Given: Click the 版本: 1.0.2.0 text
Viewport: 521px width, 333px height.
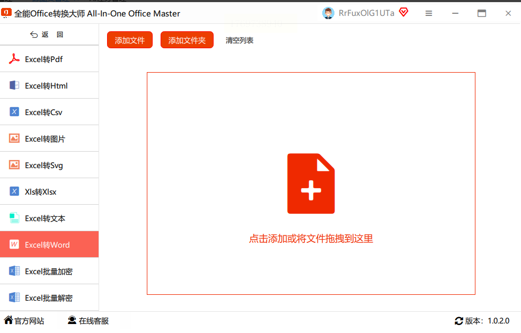Looking at the screenshot, I should [x=487, y=321].
